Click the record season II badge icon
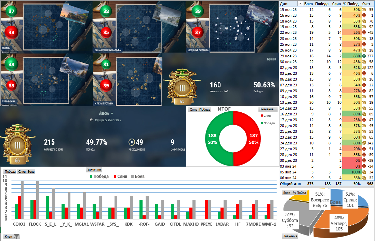This screenshot has height=241, width=375. [x=132, y=142]
